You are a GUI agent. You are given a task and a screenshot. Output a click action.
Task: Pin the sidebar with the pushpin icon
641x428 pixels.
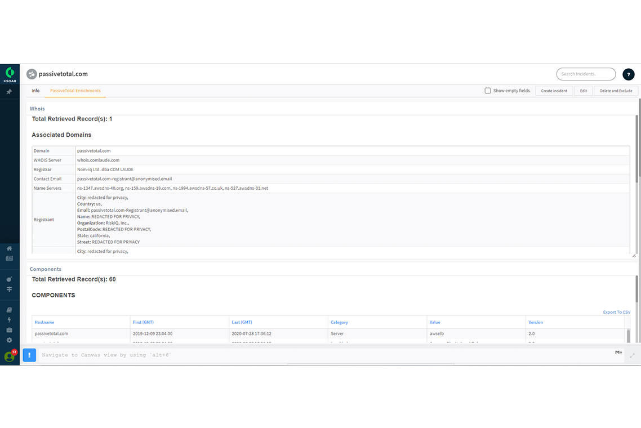tap(9, 92)
